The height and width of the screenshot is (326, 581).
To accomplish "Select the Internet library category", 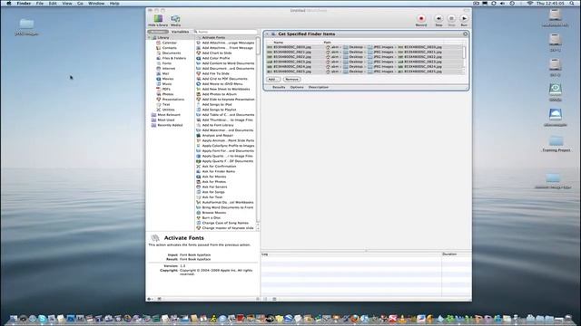I will point(169,69).
